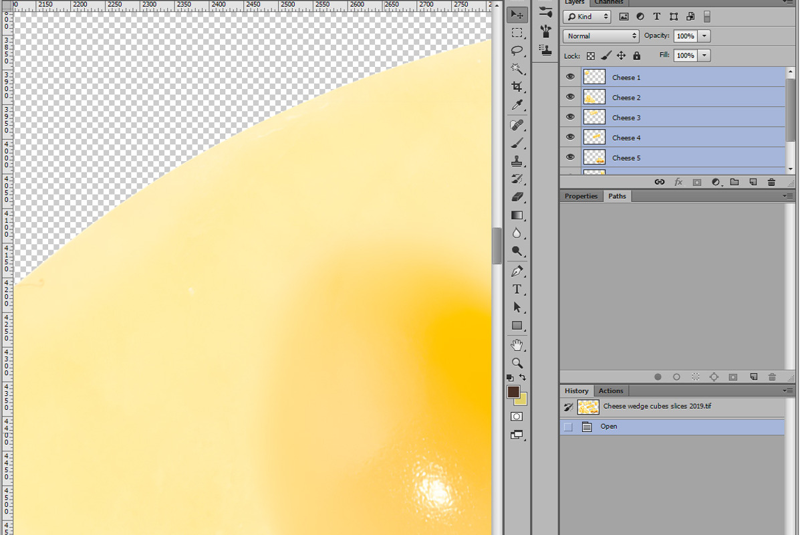The width and height of the screenshot is (802, 535).
Task: Open the Fill slider arrow
Action: (704, 56)
